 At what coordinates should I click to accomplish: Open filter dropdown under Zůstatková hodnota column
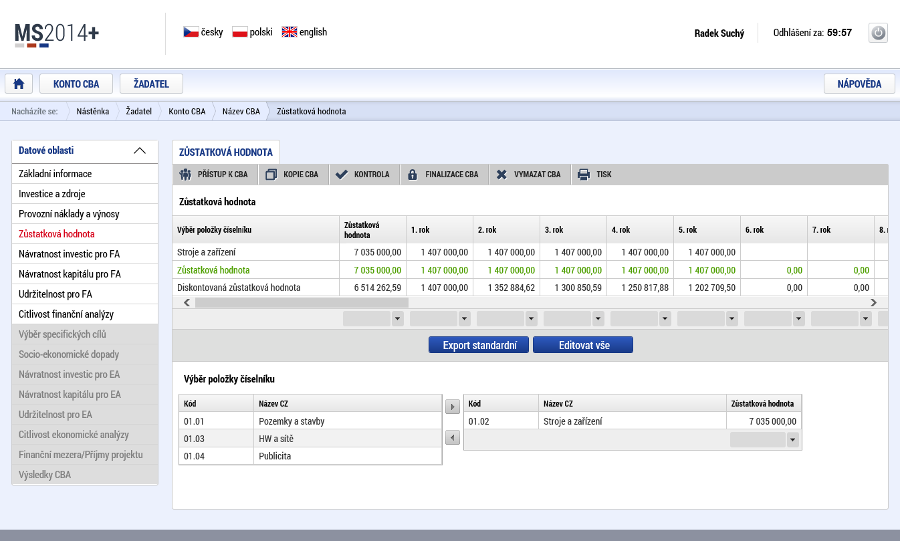397,319
